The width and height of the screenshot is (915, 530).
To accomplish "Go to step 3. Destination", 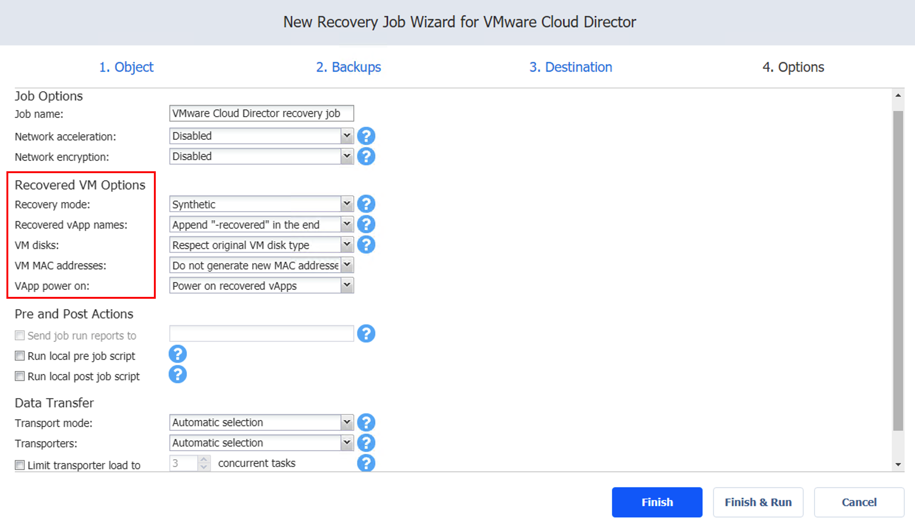I will pyautogui.click(x=570, y=67).
